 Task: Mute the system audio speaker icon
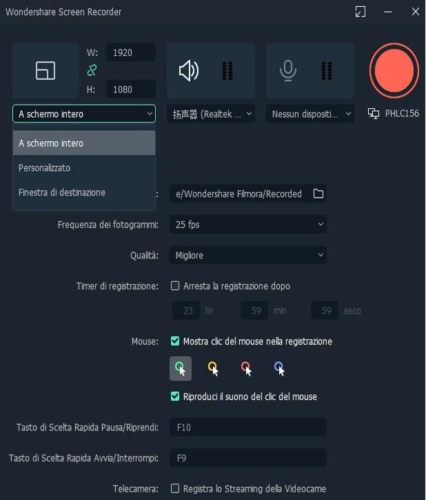click(x=189, y=70)
